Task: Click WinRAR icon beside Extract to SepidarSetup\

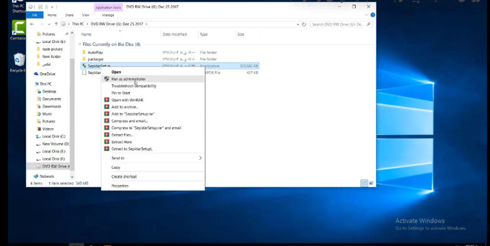Action: click(107, 148)
